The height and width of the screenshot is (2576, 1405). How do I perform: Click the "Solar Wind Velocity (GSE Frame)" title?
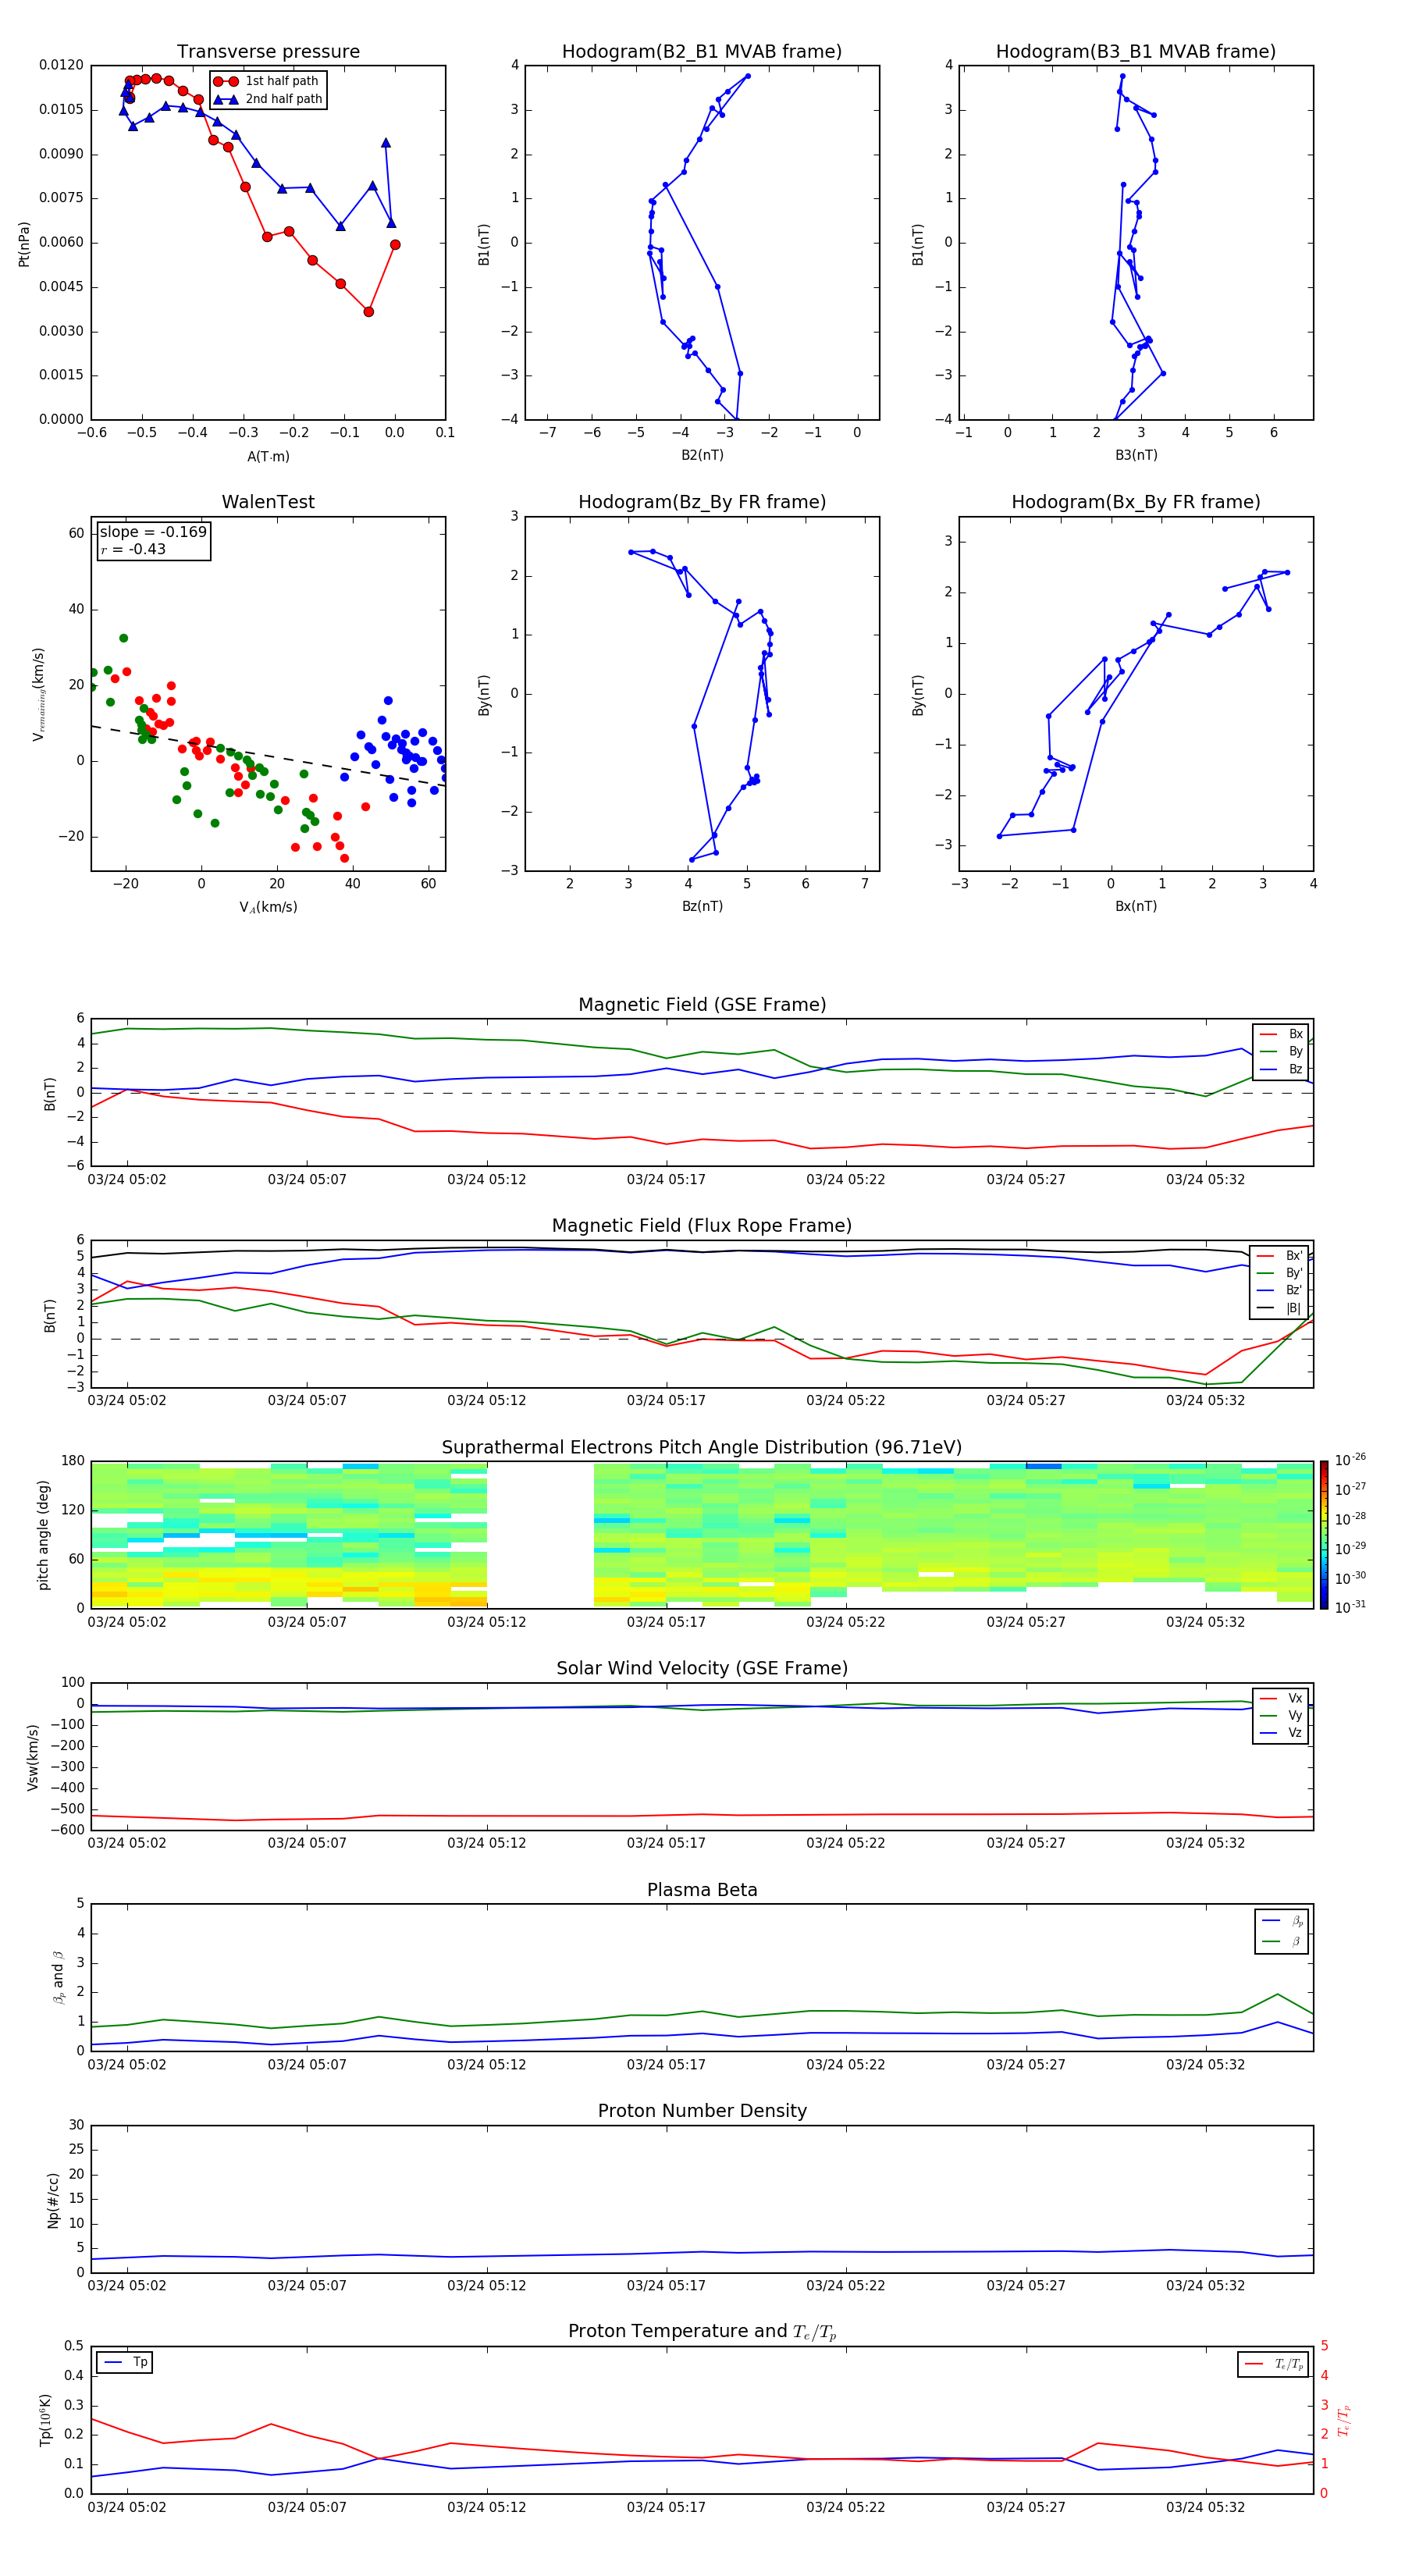click(x=702, y=1669)
